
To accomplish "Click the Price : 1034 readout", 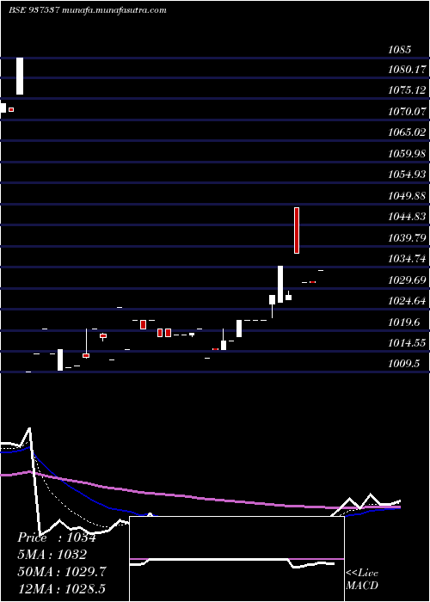I will coord(57,537).
